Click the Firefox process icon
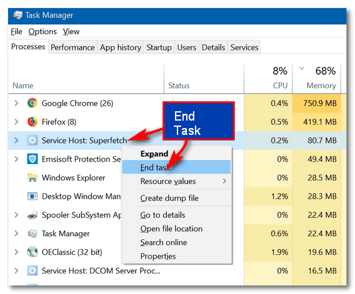 [32, 122]
